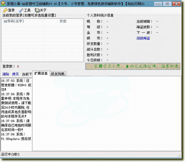Open the 关于 menu with book icon
Image resolution: width=185 pixels, height=162 pixels.
pos(41,10)
